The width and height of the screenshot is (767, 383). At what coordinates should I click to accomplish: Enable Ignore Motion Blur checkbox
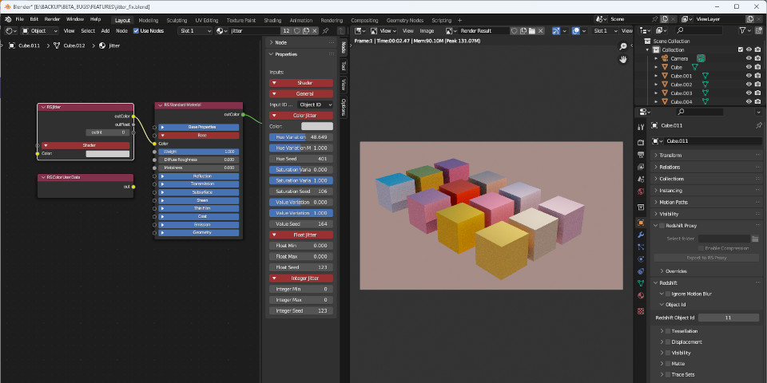[x=667, y=294]
